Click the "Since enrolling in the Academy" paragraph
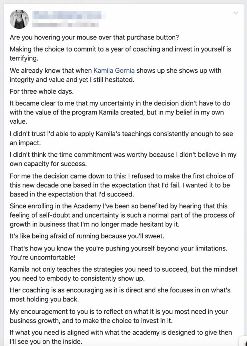Screen dimensions: 247x346 122,215
